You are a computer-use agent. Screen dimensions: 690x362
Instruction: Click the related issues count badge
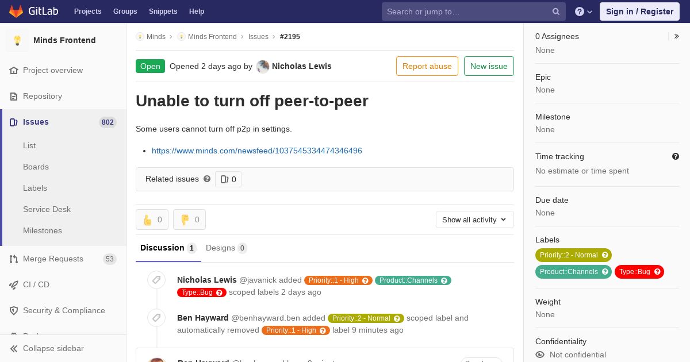(228, 179)
